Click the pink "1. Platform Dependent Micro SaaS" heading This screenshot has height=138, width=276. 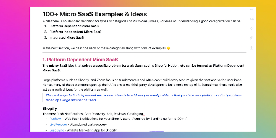pyautogui.click(x=80, y=60)
